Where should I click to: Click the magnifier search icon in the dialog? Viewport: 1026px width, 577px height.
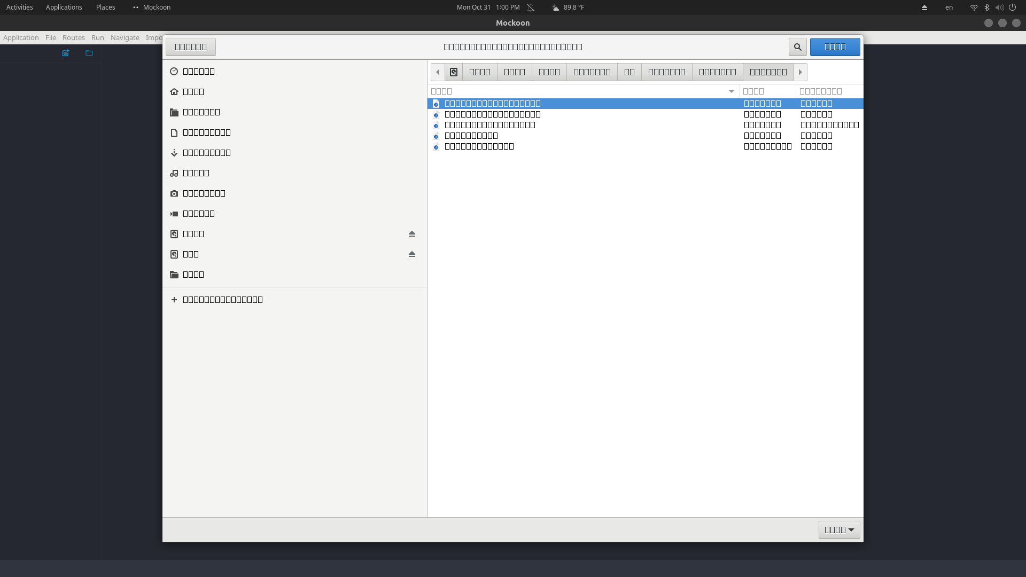[797, 47]
